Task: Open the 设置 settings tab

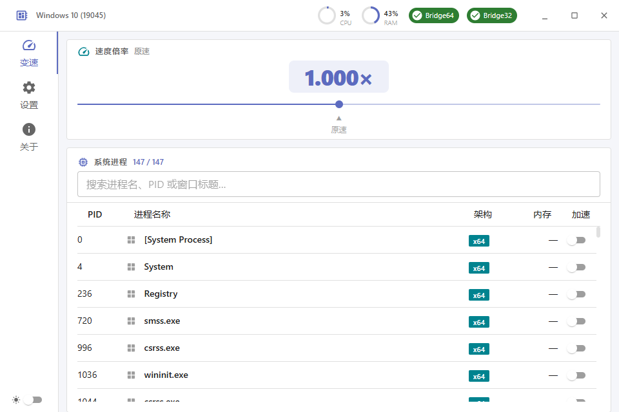Action: [x=29, y=95]
